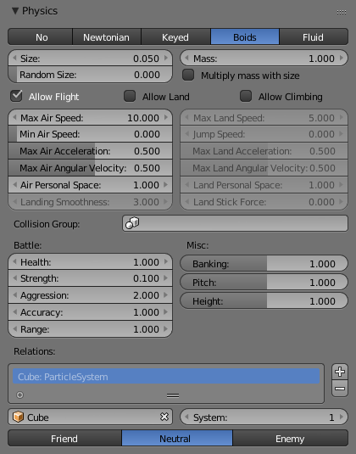Remove relation with minus button
Viewport: 356px width, 454px height.
[340, 389]
